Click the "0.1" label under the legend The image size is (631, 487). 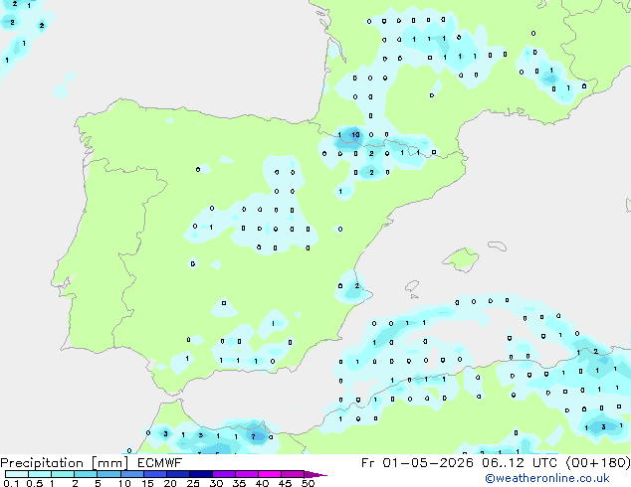[11, 483]
